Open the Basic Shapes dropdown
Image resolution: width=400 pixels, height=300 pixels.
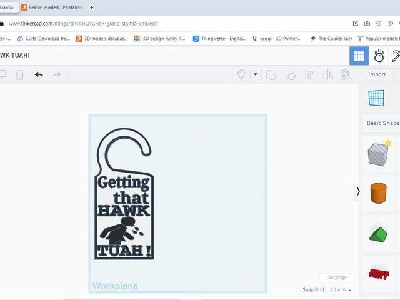click(382, 123)
